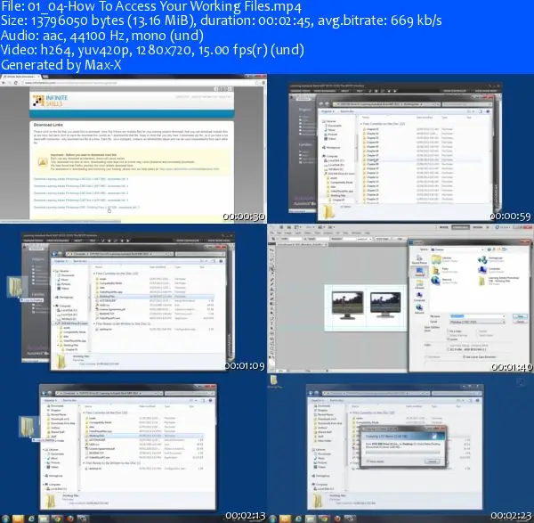Open Chrome from the 00:02:13 frame taskbar
This screenshot has height=523, width=534.
[57, 519]
